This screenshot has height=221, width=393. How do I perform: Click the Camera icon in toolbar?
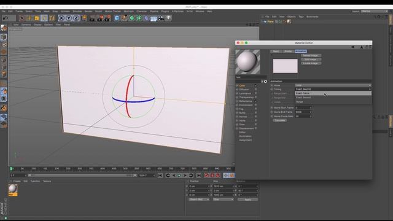click(x=161, y=18)
